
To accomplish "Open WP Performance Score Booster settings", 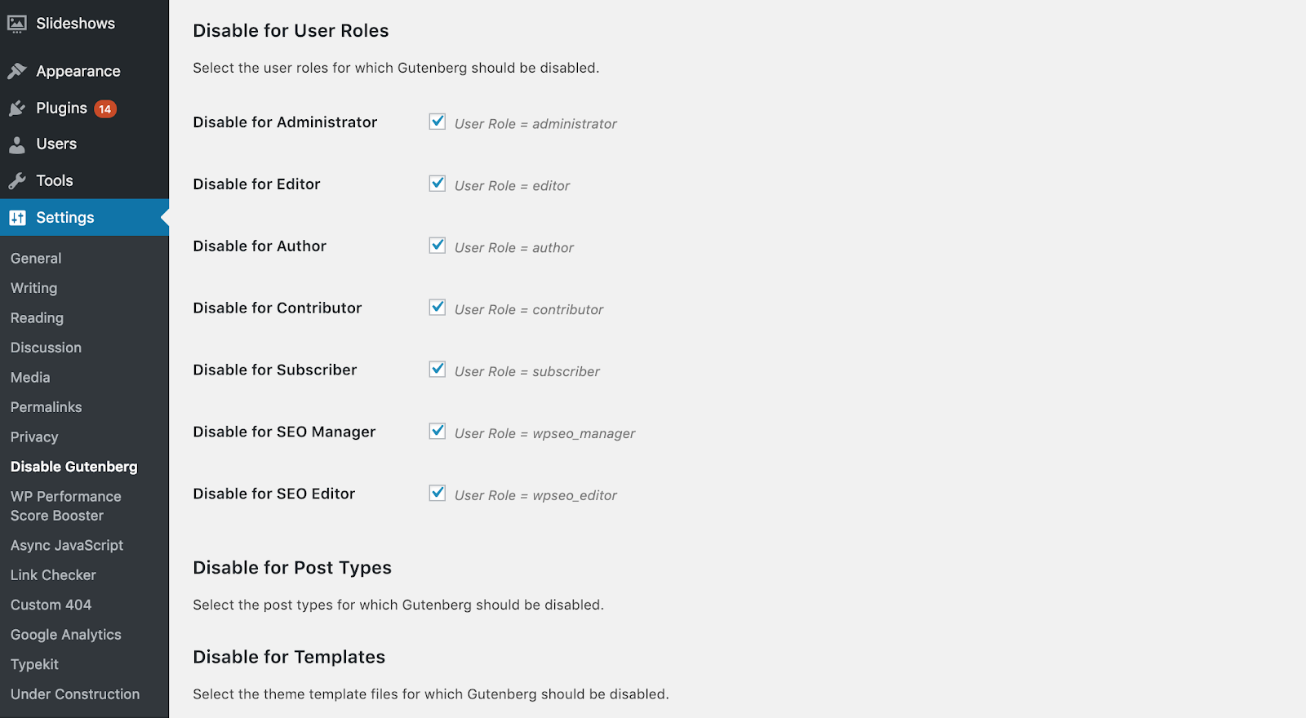I will (66, 506).
